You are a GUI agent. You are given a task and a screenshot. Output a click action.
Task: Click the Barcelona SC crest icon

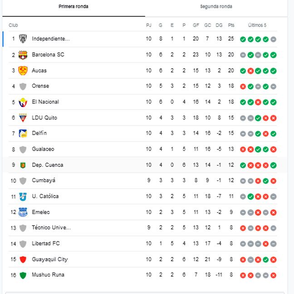23,55
